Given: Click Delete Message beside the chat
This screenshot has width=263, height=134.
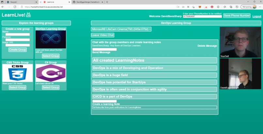Looking at the screenshot, I should pos(207,46).
